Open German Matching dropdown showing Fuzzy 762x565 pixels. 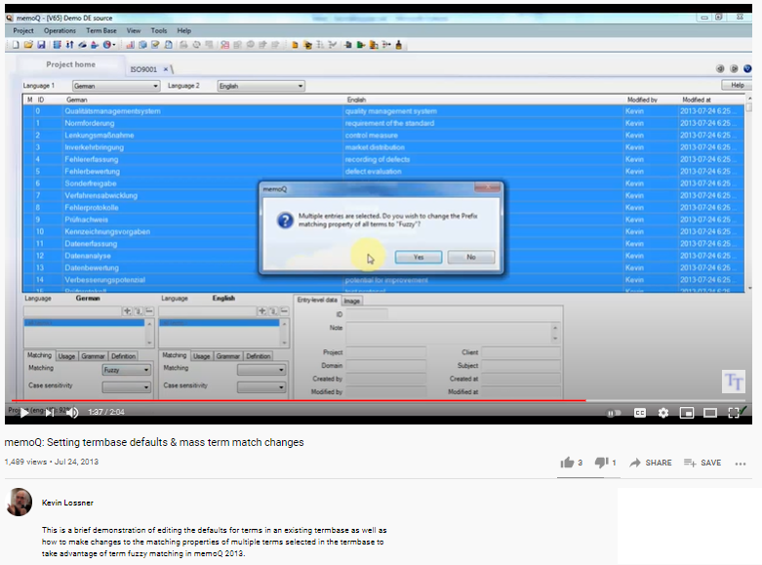coord(127,370)
